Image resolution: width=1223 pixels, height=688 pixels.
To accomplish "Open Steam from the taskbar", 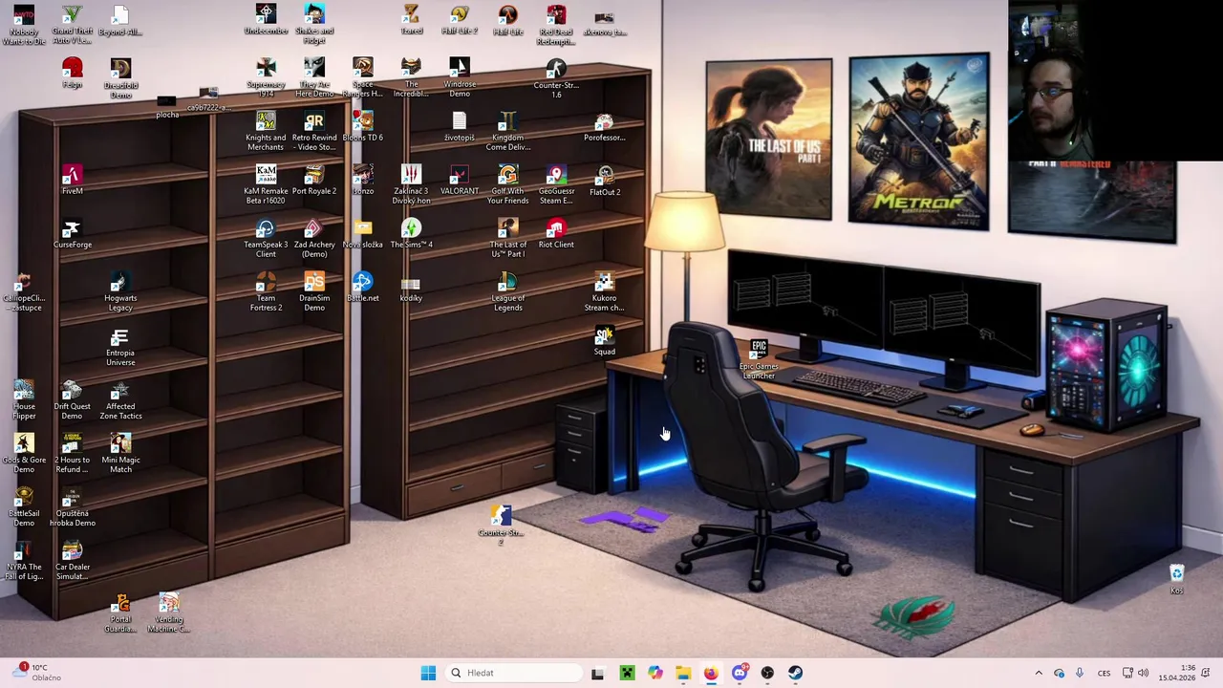I will pyautogui.click(x=795, y=673).
